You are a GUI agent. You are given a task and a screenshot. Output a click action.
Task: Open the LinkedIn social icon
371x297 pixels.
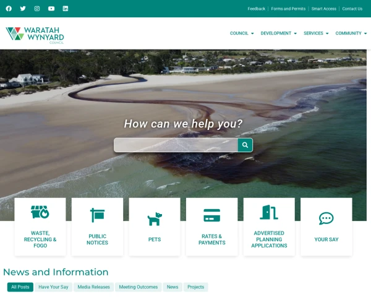coord(66,9)
